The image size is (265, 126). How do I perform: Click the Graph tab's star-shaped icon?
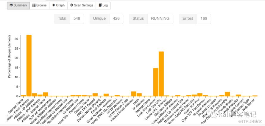click(x=53, y=5)
